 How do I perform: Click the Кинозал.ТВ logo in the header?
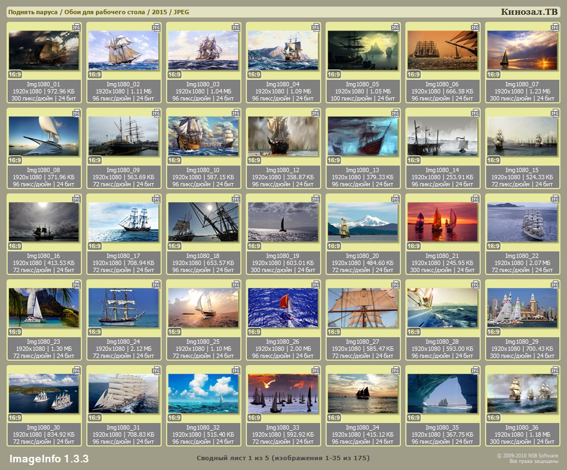tap(529, 12)
